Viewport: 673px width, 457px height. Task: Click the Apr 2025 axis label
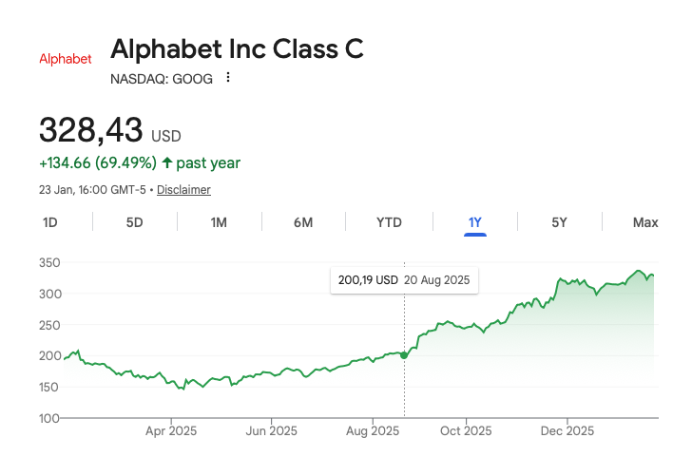coord(171,430)
